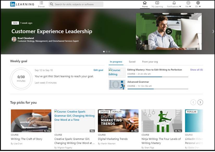Viewport: 215px width, 152px height.
Task: Open the EN language dropdown
Action: [x=198, y=4]
